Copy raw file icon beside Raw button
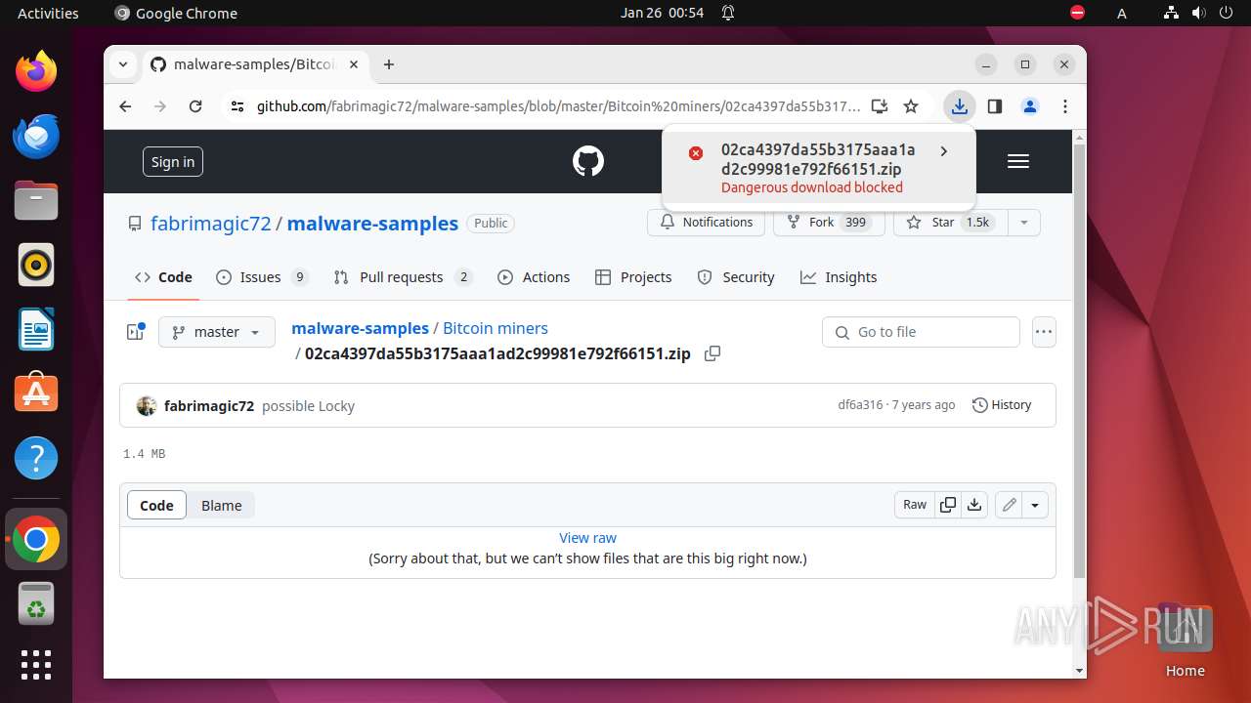 click(x=948, y=505)
